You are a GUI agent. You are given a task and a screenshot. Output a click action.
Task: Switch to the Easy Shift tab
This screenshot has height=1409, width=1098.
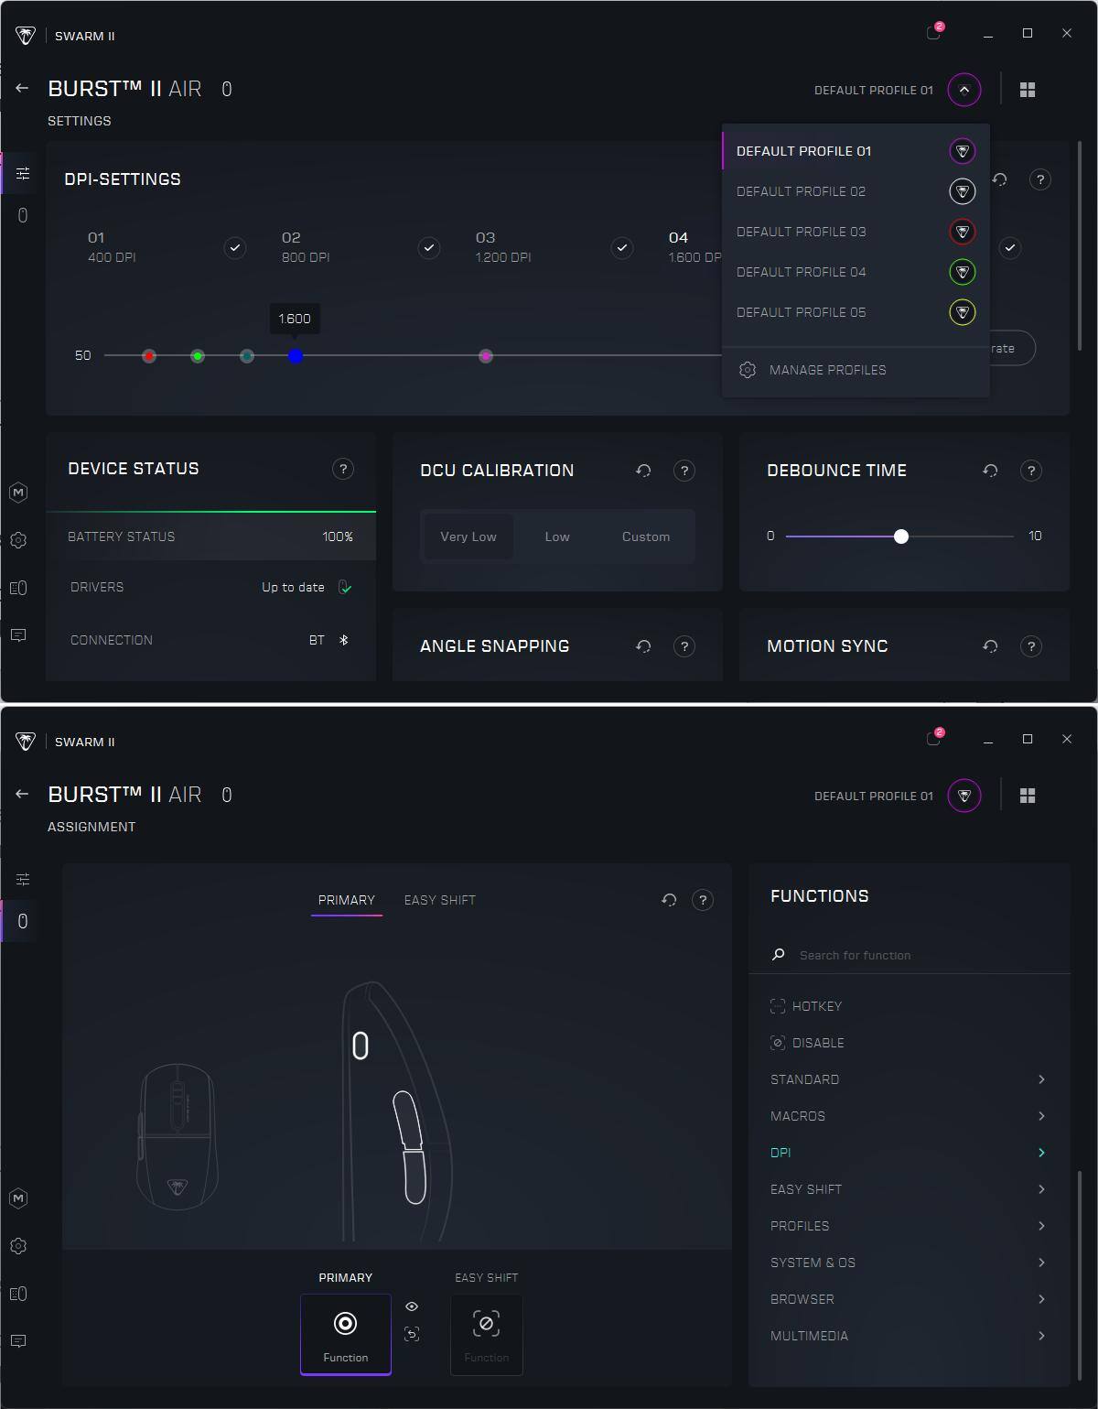pyautogui.click(x=439, y=900)
